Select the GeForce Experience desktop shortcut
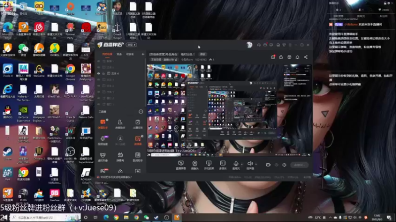 tap(23, 114)
